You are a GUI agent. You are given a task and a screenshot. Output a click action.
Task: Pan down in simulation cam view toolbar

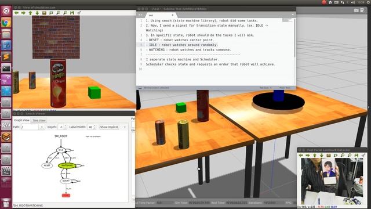coord(37,13)
